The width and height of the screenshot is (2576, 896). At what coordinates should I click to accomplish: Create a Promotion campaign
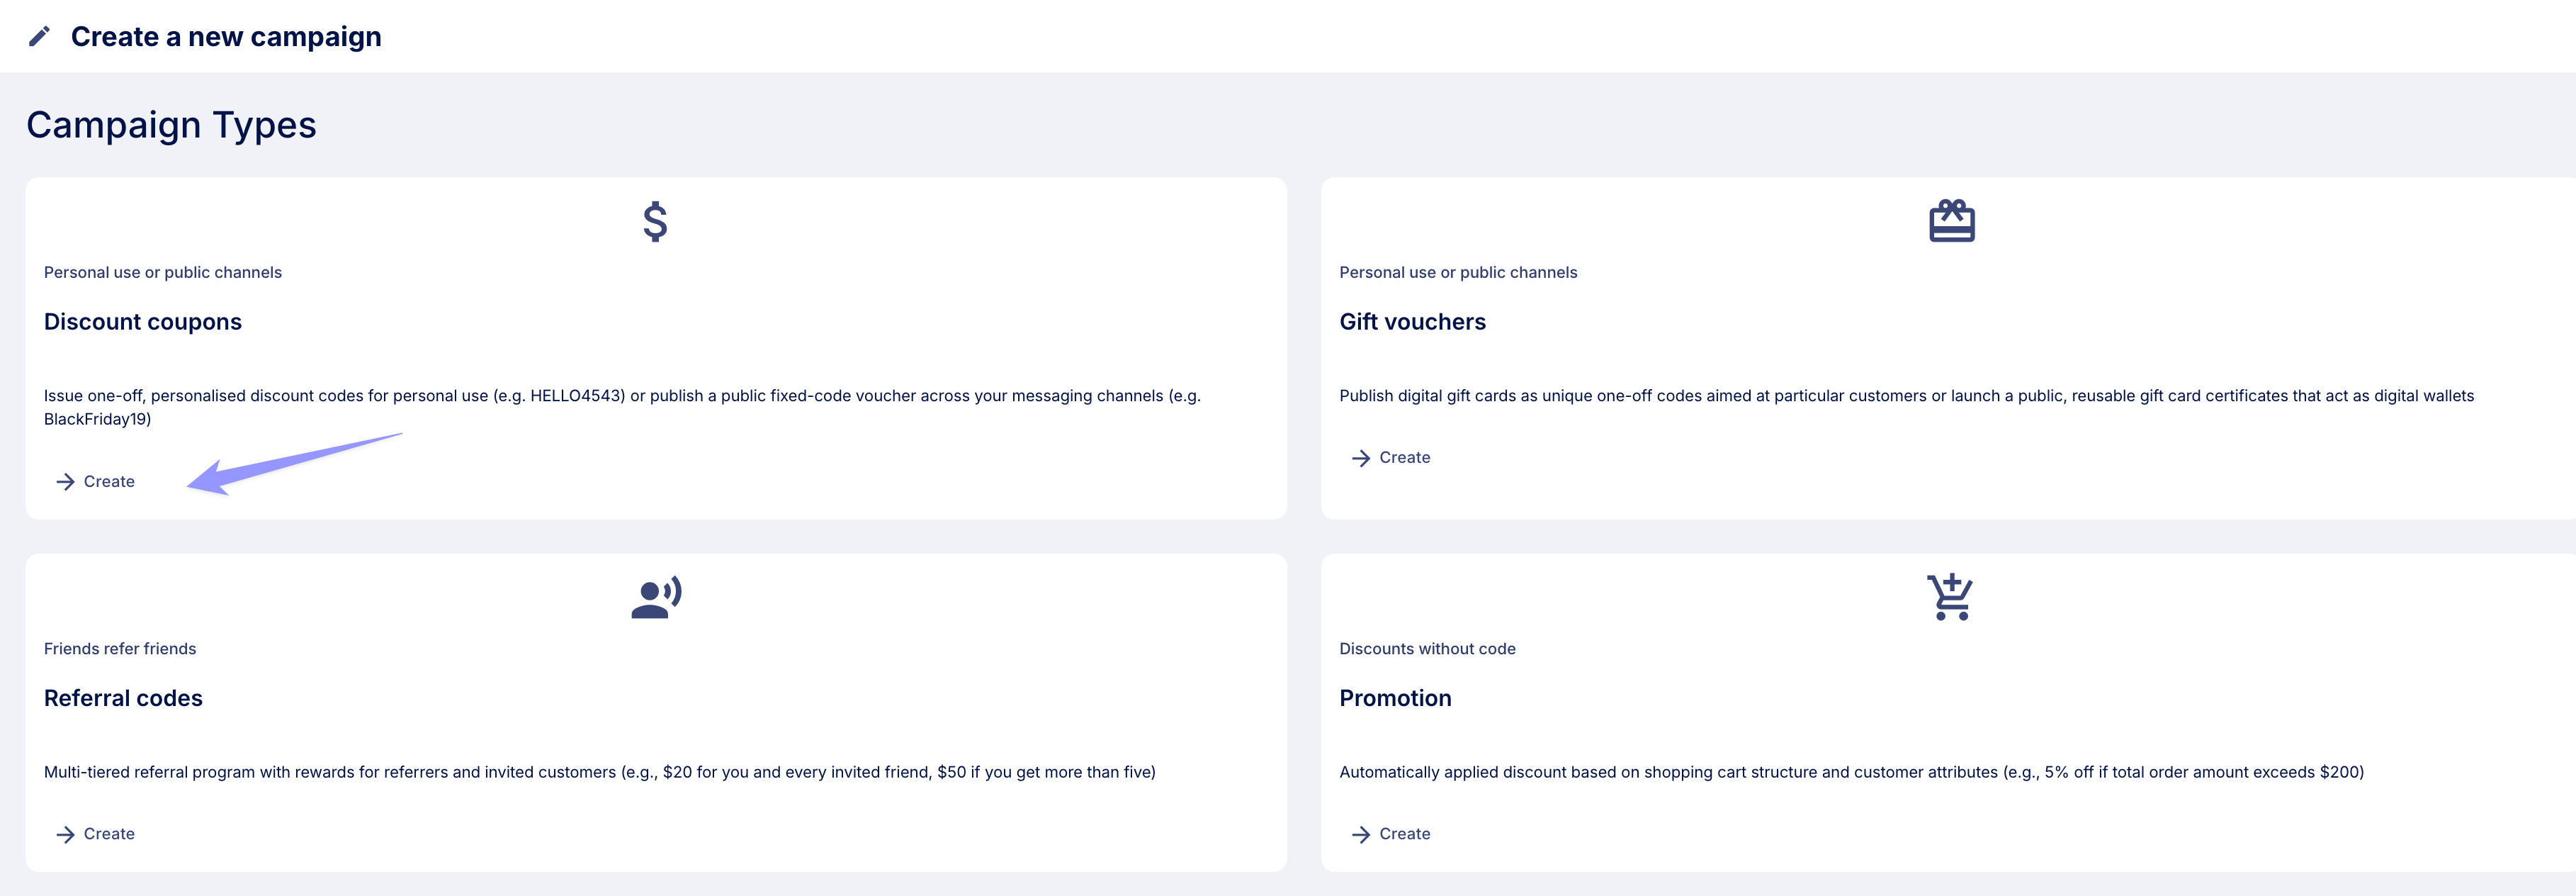click(1391, 834)
